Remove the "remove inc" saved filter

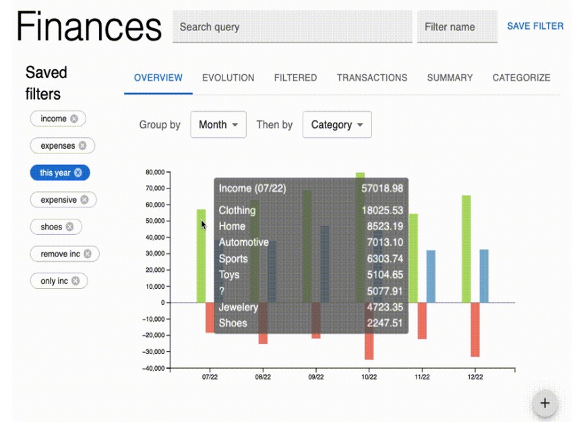88,254
